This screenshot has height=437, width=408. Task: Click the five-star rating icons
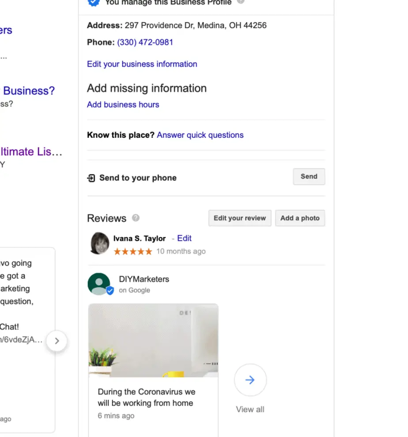point(133,251)
